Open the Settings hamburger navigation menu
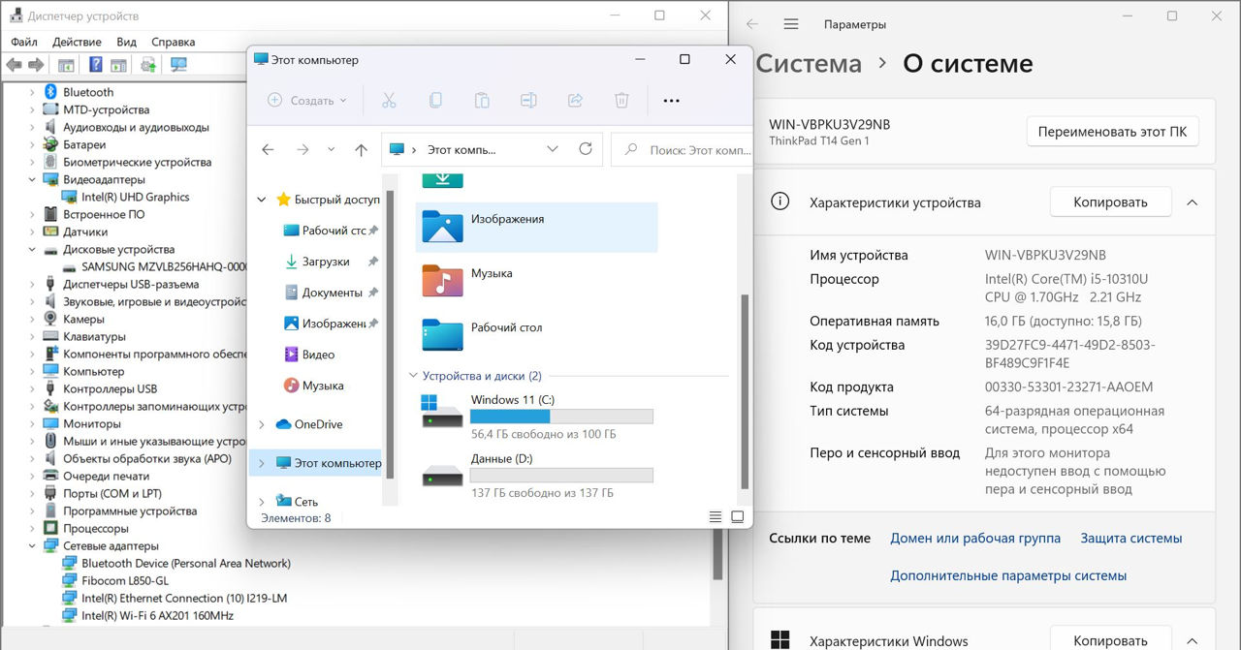The width and height of the screenshot is (1241, 650). click(x=791, y=24)
